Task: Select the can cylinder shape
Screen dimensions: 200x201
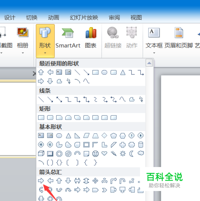Action: [x=141, y=145]
